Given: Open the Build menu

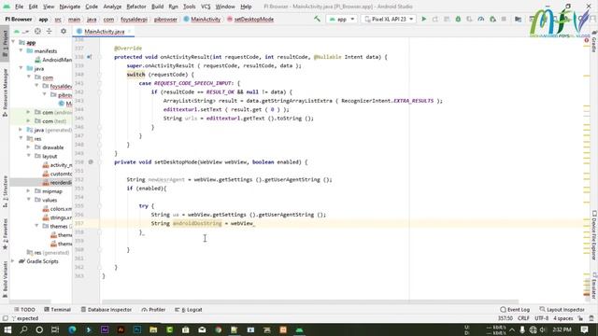Looking at the screenshot, I should [x=158, y=7].
